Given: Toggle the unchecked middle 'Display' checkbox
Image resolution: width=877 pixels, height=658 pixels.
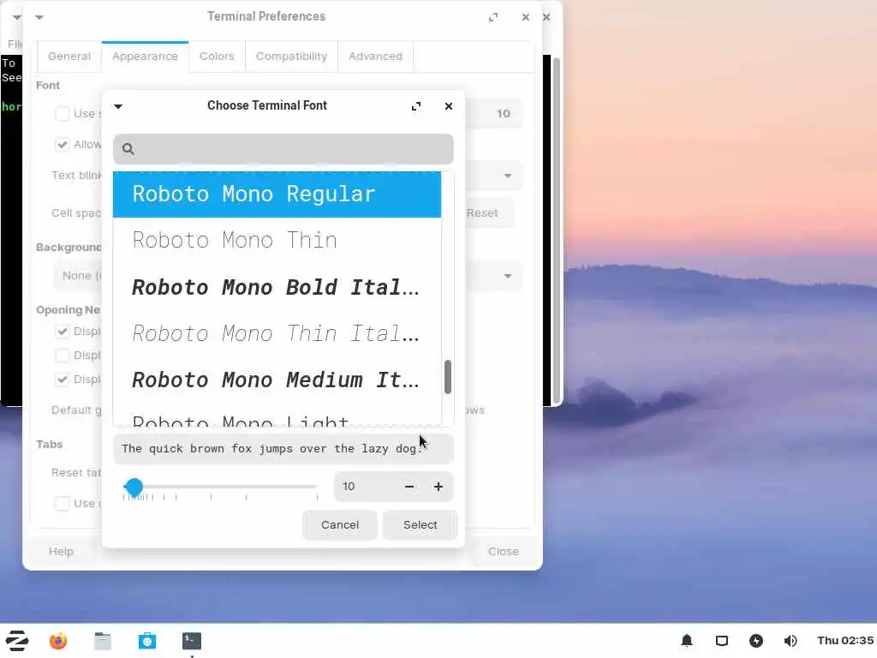Looking at the screenshot, I should click(63, 356).
